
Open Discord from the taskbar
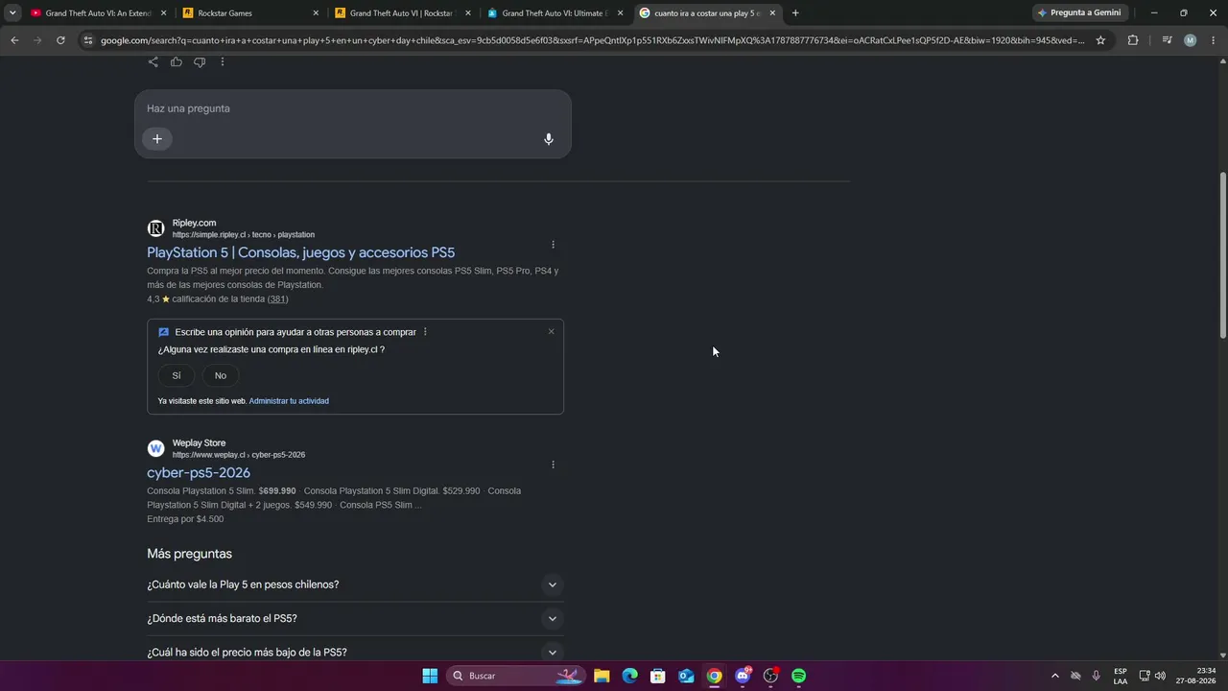tap(743, 676)
